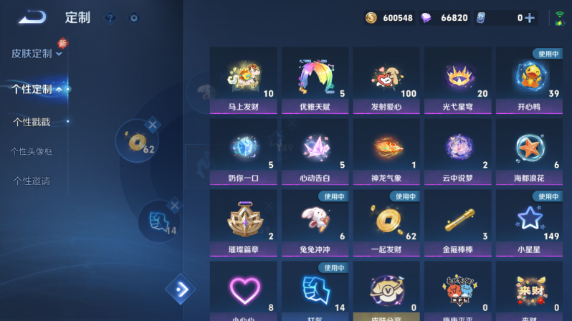Select the 开心鸭 yellow duck effect
Viewport: 572px width, 321px height.
529,80
